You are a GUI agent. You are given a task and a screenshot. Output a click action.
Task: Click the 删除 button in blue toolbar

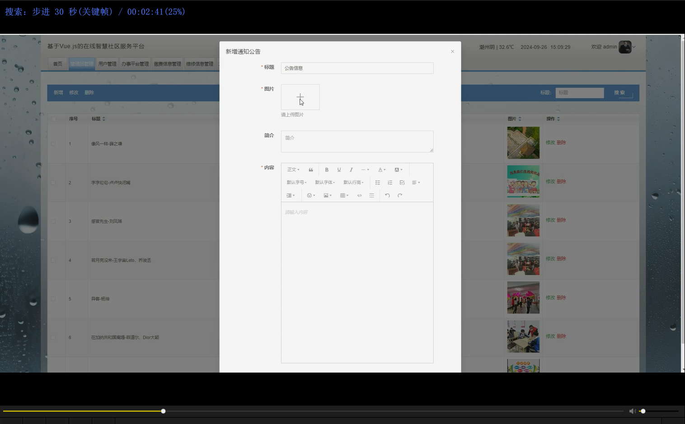coord(89,92)
